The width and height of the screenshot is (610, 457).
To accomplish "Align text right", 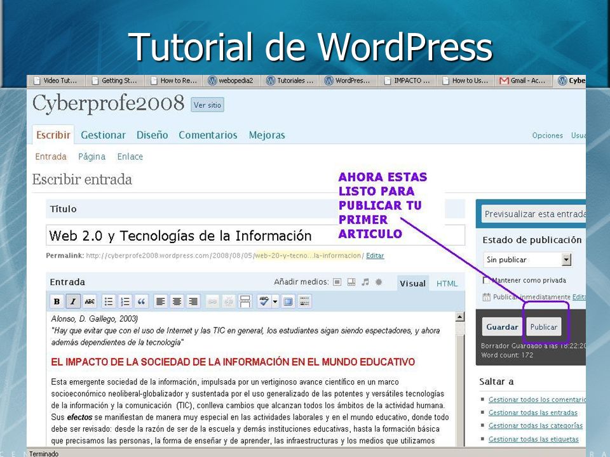I will (193, 301).
